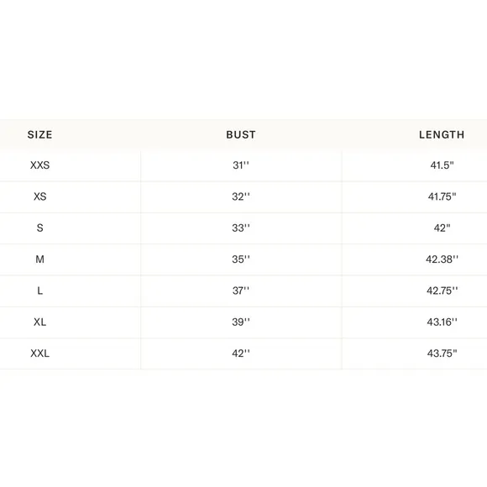Click the 33'' bust measurement cell
This screenshot has width=487, height=487.
tap(241, 228)
